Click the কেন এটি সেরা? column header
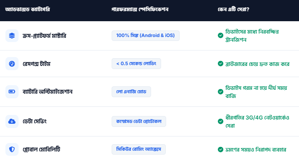The image size is (299, 160). click(233, 9)
